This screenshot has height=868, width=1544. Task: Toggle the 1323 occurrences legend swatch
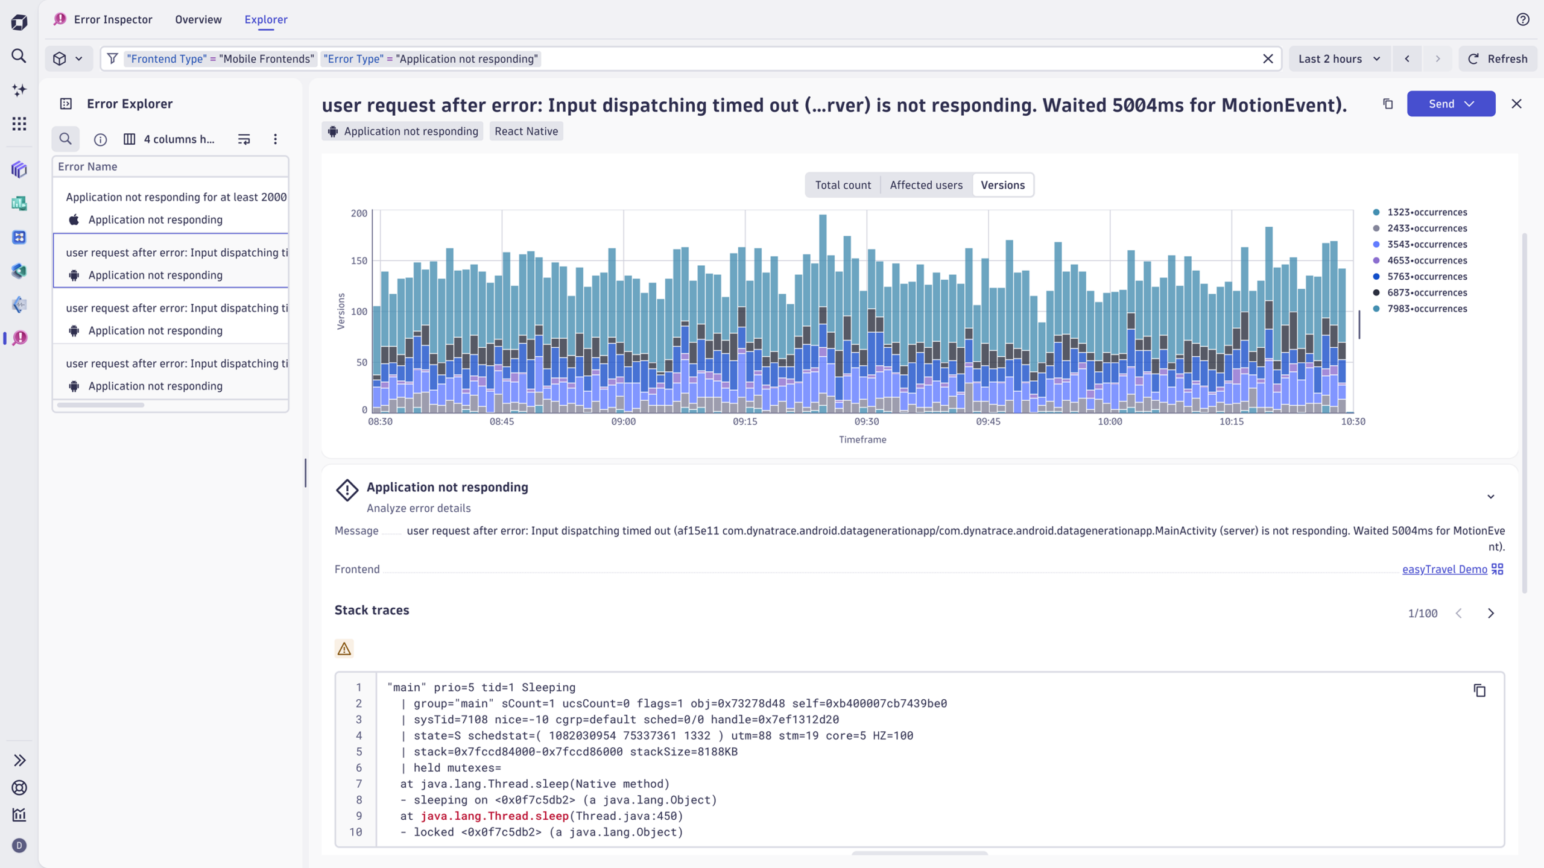tap(1376, 212)
